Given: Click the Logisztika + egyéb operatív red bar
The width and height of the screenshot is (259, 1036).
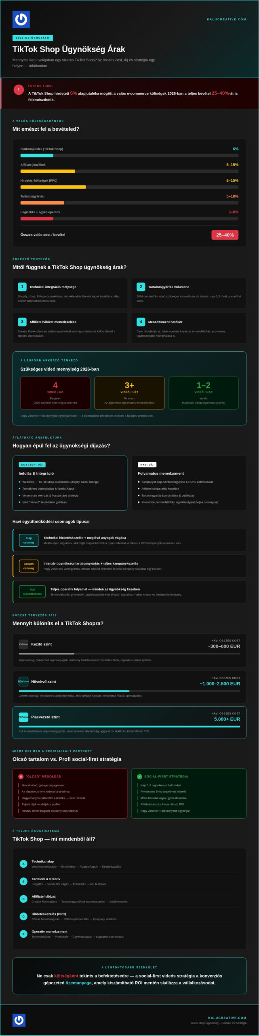Looking at the screenshot, I should point(37,219).
